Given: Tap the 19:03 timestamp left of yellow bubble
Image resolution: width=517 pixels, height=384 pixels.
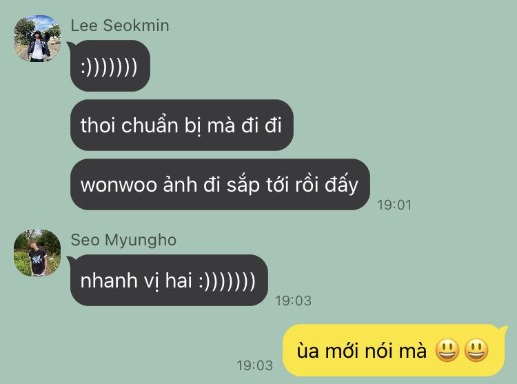Looking at the screenshot, I should click(254, 365).
